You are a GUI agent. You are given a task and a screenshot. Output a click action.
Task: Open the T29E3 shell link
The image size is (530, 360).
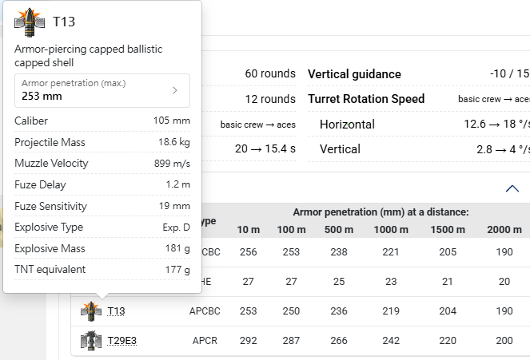(122, 341)
